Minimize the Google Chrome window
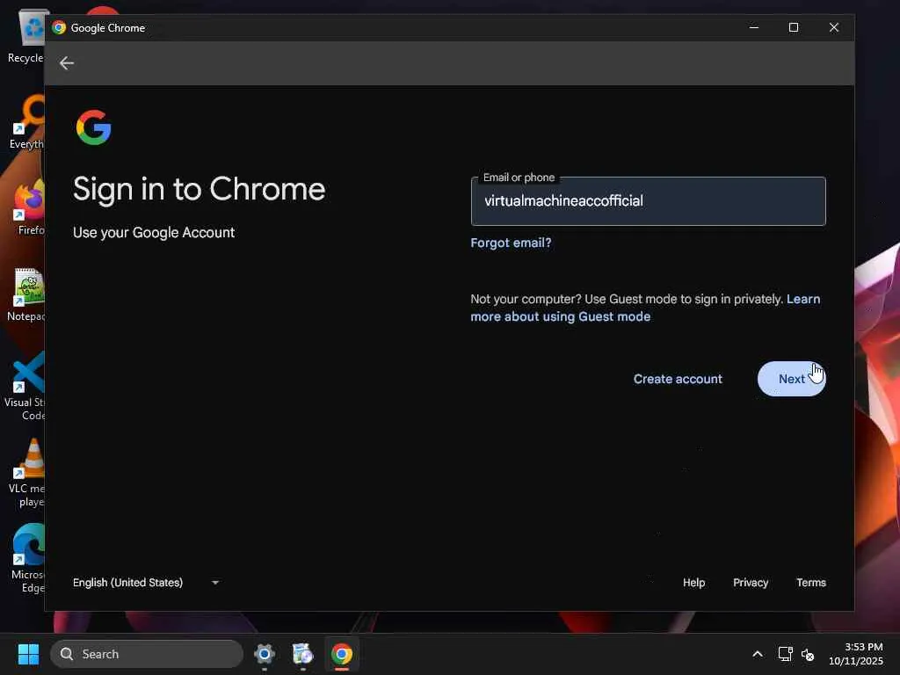 tap(753, 27)
